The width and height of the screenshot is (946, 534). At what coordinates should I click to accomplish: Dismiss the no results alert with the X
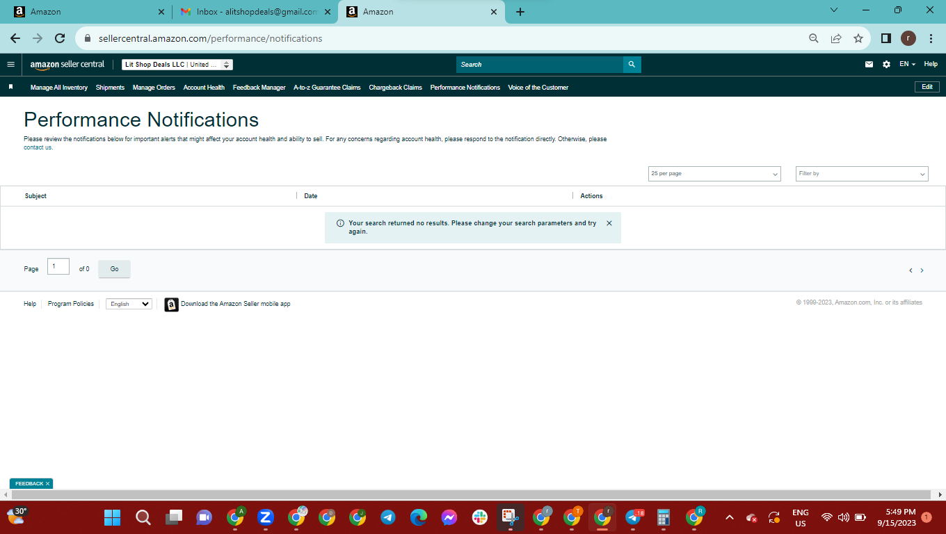click(x=609, y=223)
